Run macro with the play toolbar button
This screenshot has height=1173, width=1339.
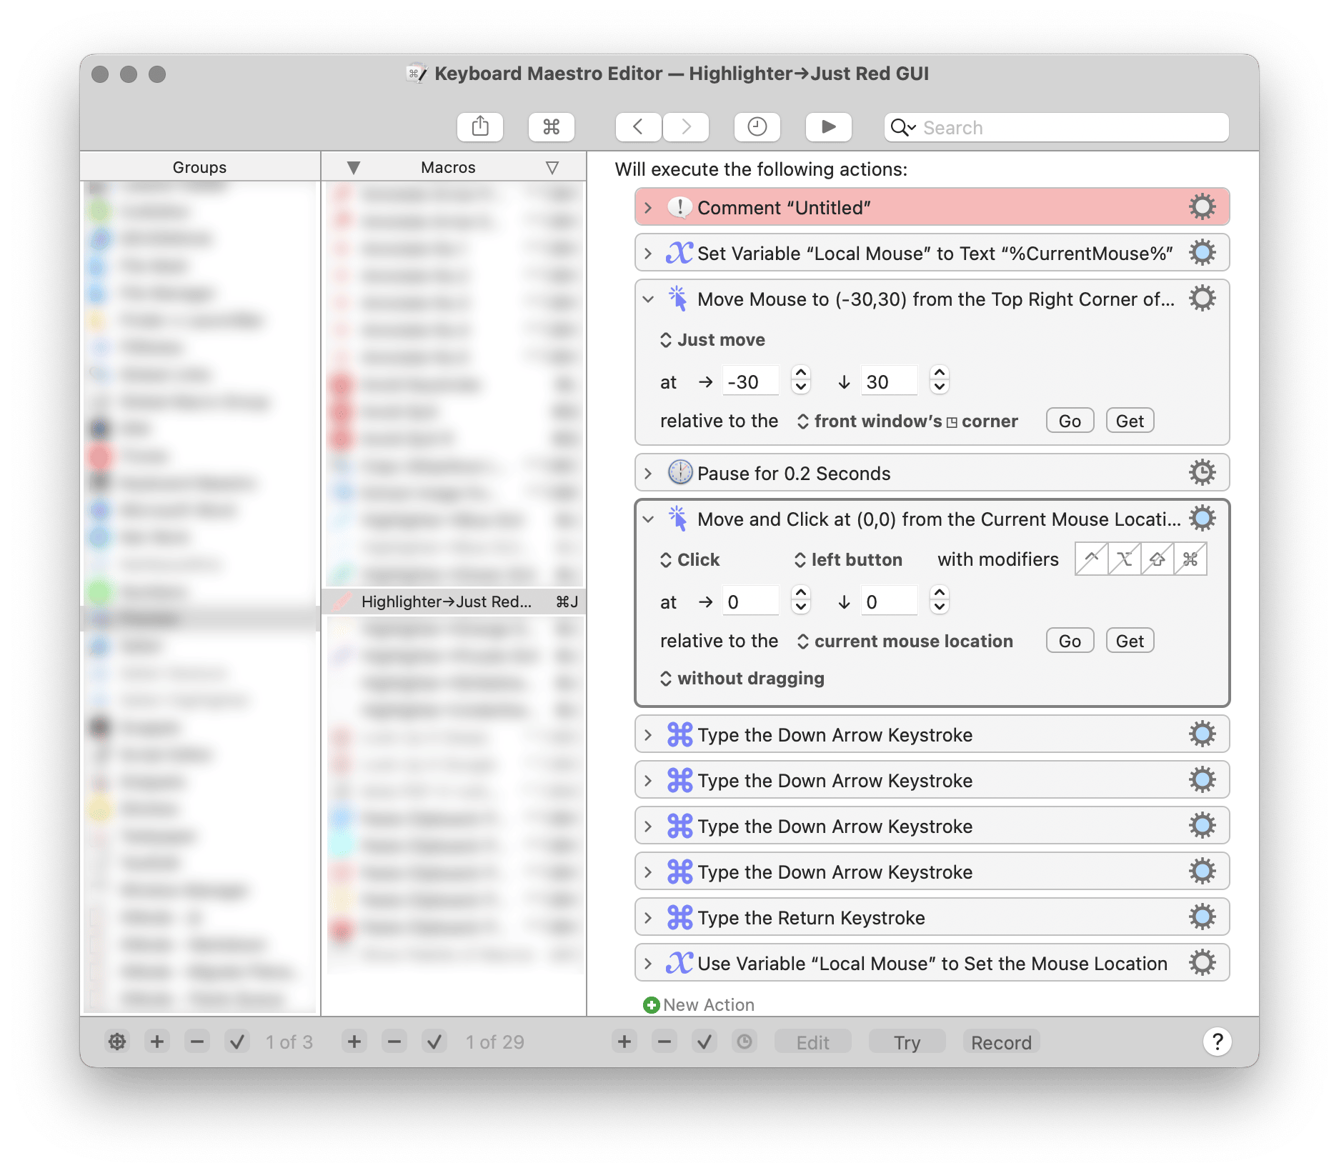tap(828, 127)
